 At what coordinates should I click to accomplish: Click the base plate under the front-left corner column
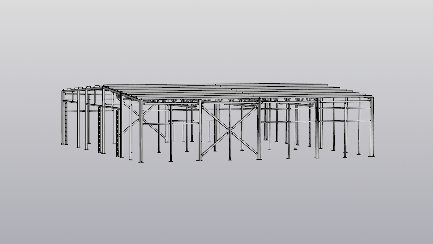coord(141,161)
